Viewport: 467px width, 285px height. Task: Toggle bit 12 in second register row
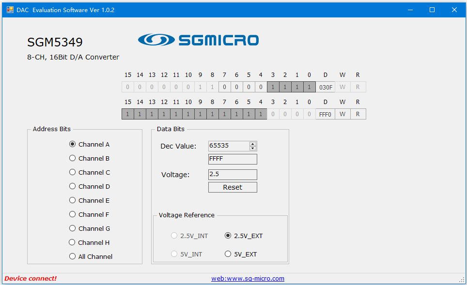[x=164, y=114]
